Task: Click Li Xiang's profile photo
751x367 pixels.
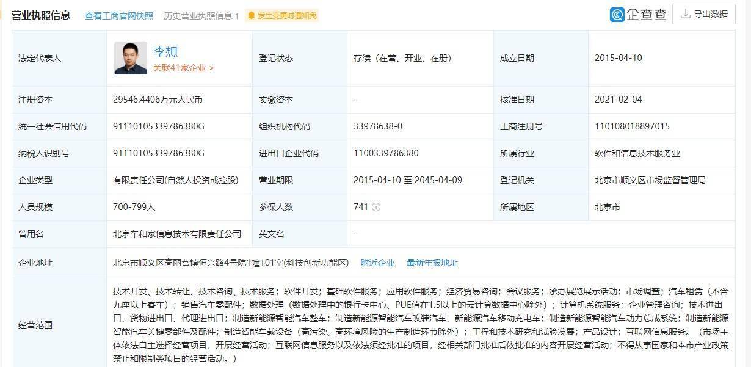Action: point(130,57)
